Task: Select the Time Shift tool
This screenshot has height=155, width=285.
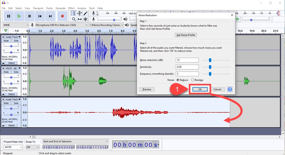Action: click(x=80, y=19)
